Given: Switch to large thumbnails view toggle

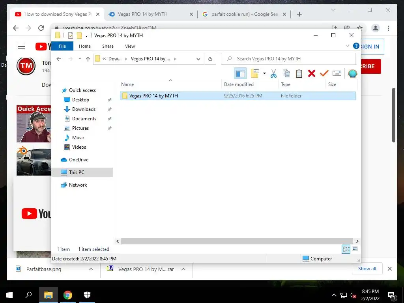Looking at the screenshot, I should coord(355,249).
